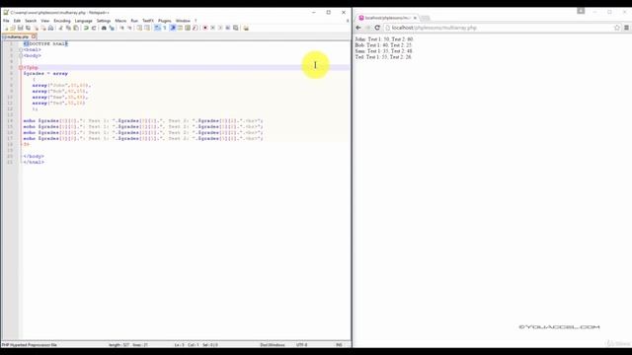Toggle Show All Characters toolbar button

coord(165,28)
